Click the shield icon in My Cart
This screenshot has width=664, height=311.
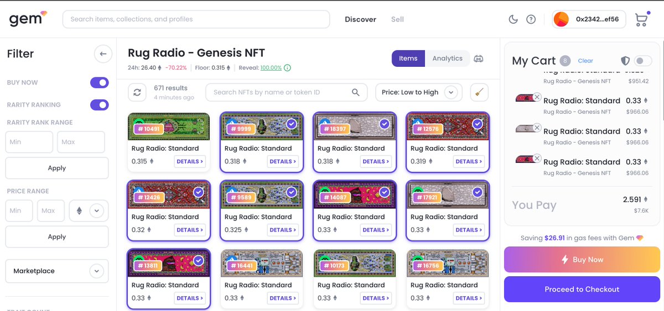coord(625,61)
